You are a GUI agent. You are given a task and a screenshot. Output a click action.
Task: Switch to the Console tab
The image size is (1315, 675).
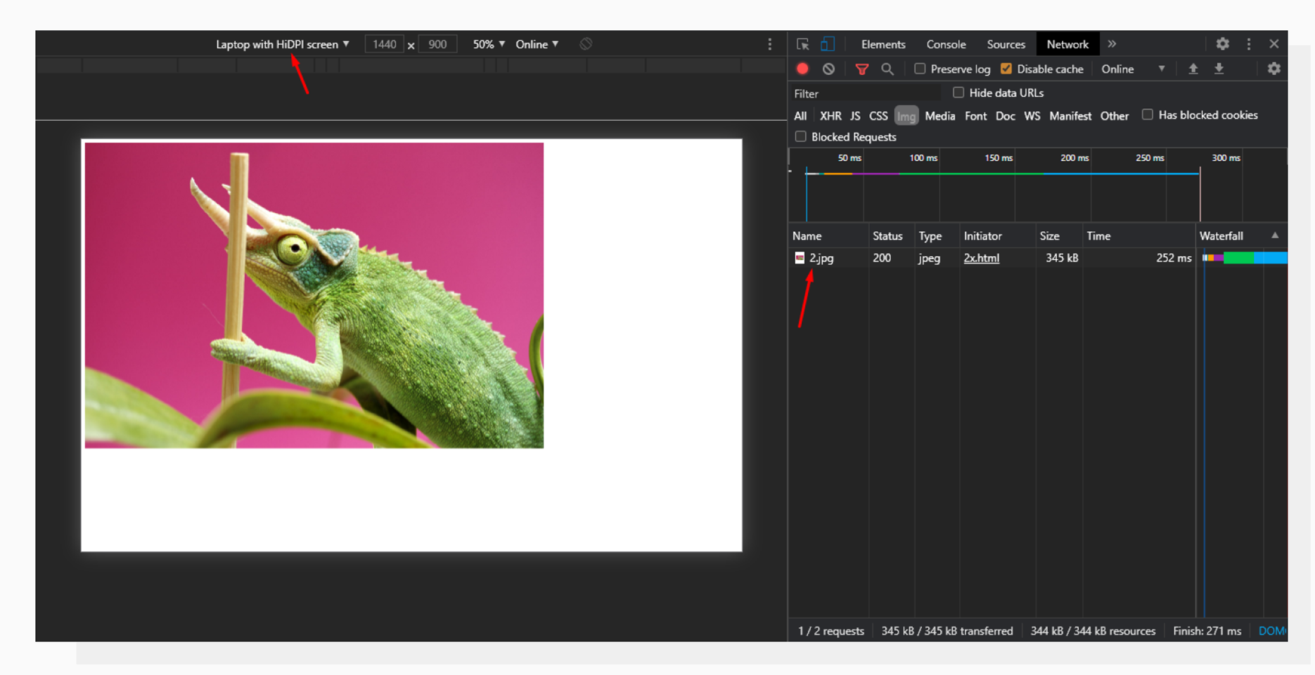(x=946, y=44)
